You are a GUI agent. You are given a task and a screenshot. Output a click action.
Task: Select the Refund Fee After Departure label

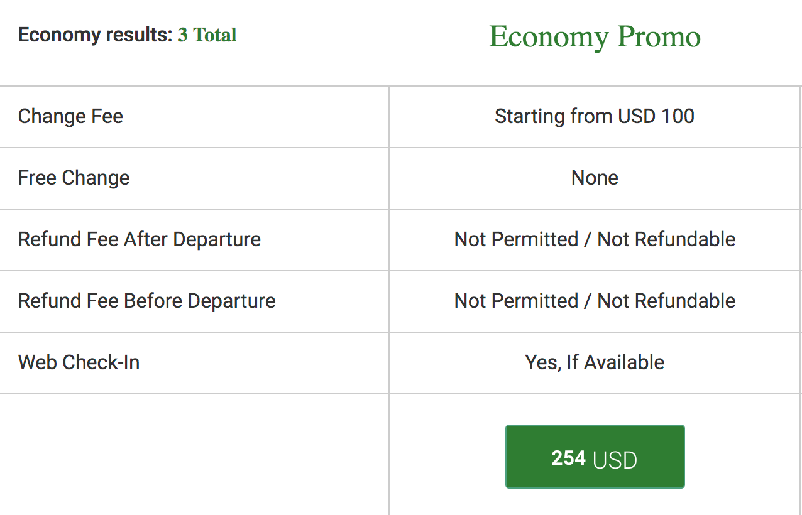point(139,239)
